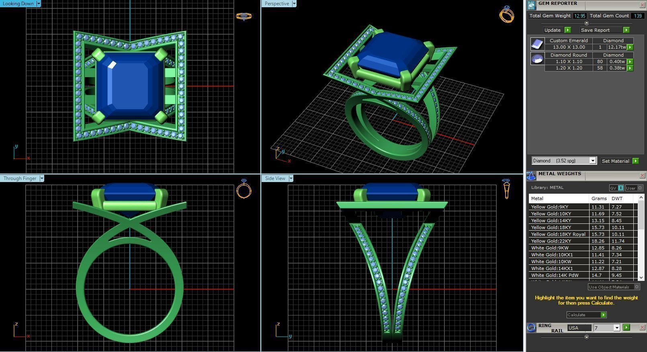Click the Save Report button label

click(x=596, y=30)
